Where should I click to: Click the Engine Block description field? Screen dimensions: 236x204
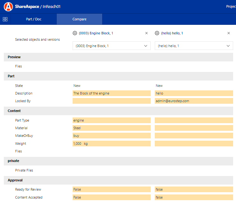(x=111, y=93)
